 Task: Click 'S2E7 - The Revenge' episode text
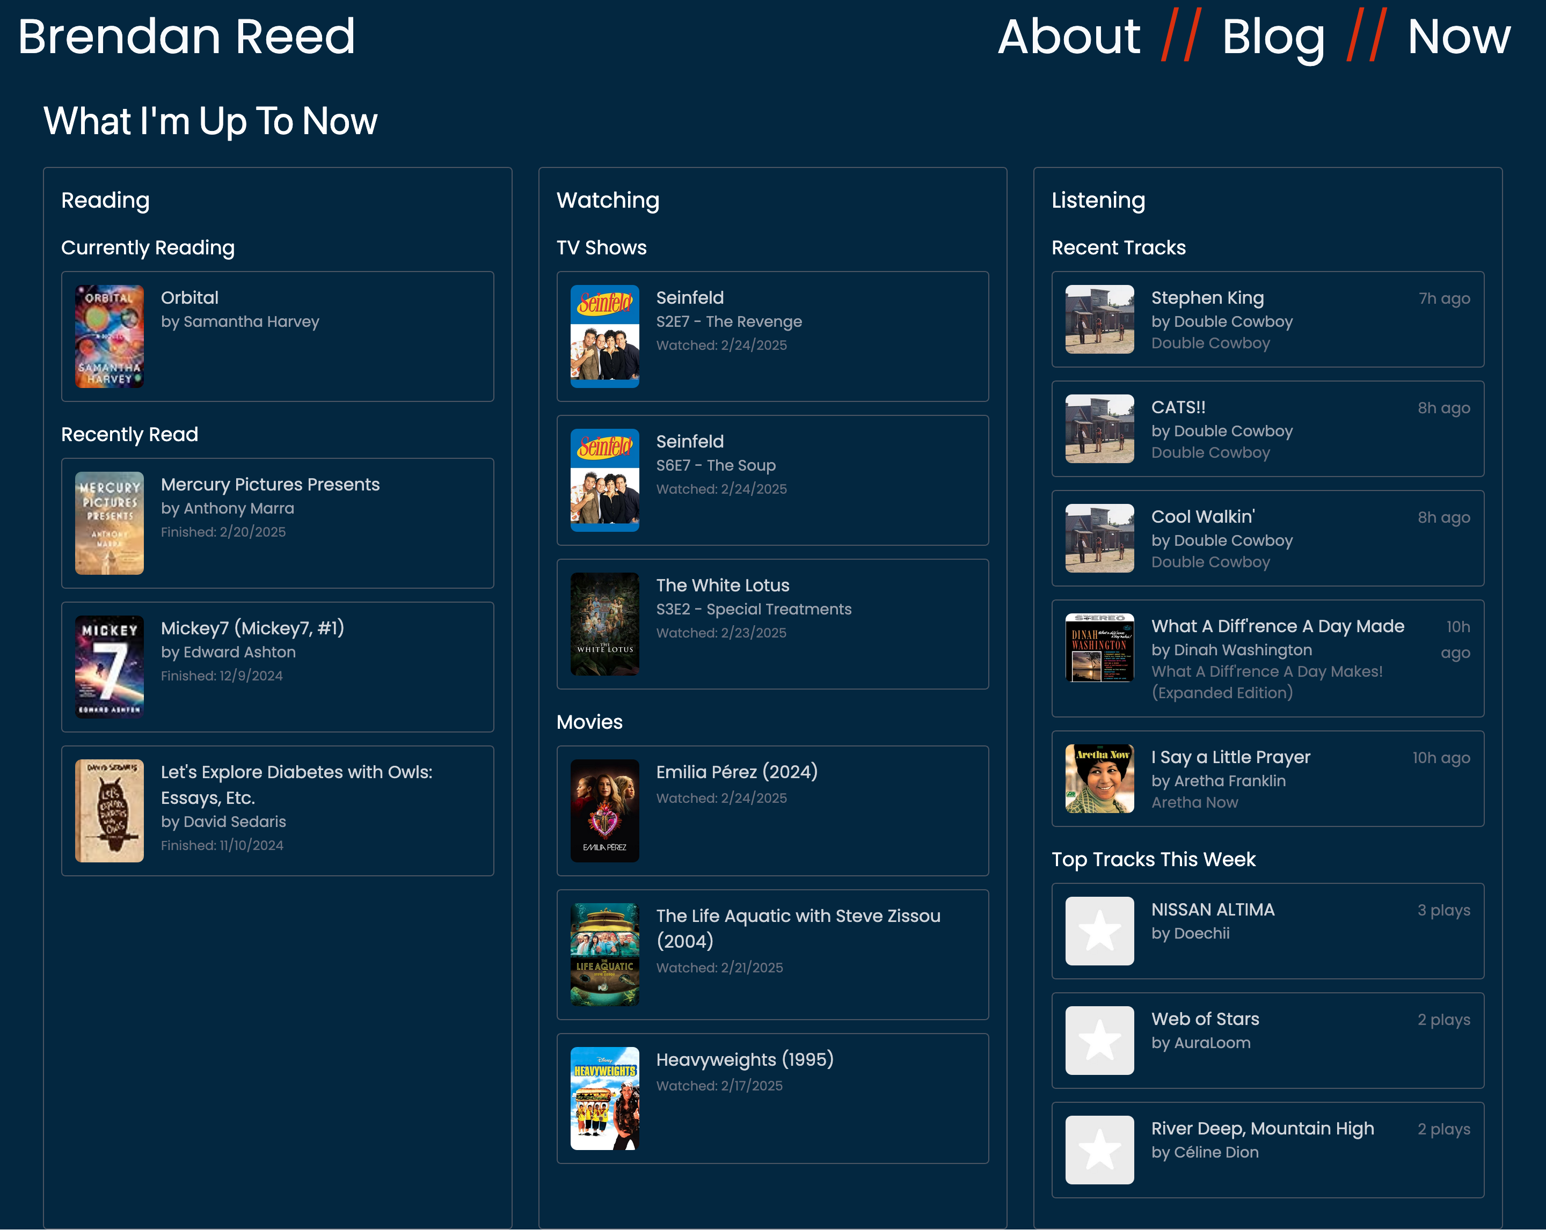[x=728, y=322]
